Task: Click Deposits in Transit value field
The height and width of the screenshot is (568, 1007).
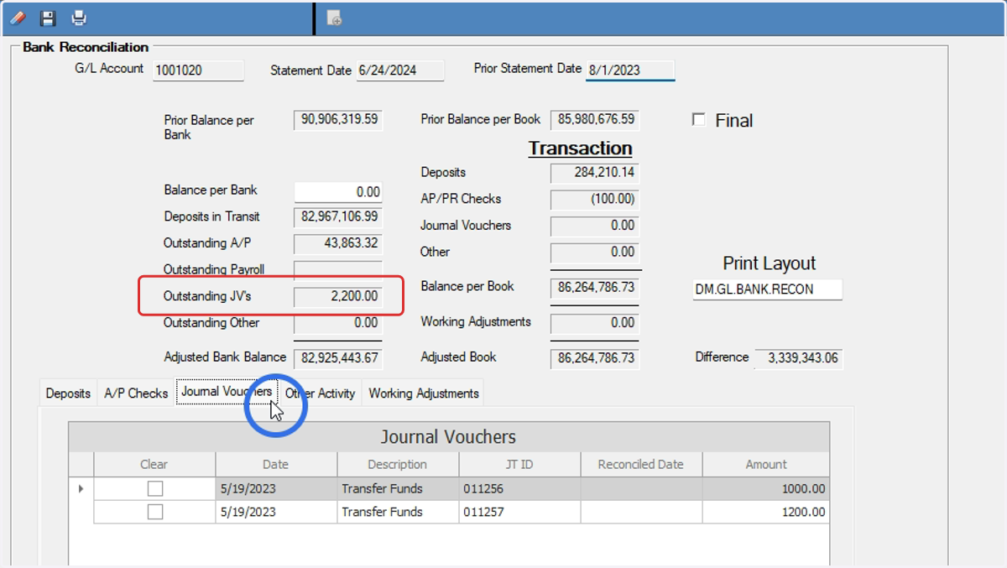Action: point(338,216)
